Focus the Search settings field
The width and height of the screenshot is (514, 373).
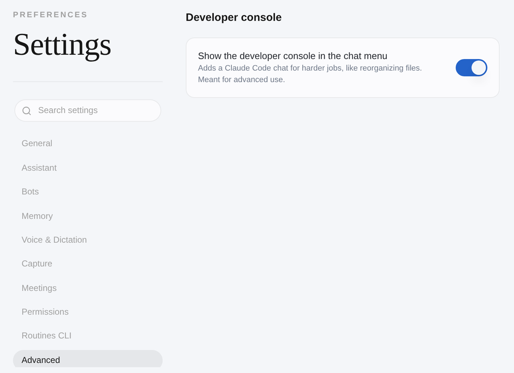(88, 110)
